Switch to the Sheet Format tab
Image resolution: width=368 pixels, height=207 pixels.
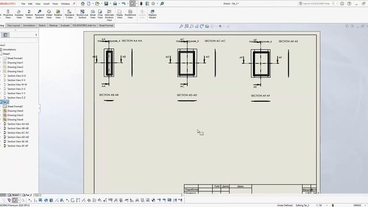click(106, 25)
